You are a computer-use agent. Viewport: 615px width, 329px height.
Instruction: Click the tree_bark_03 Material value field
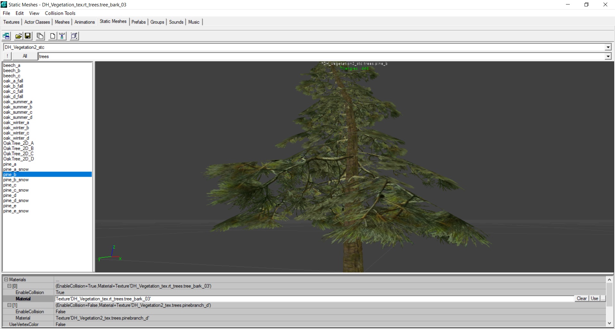[x=314, y=299]
